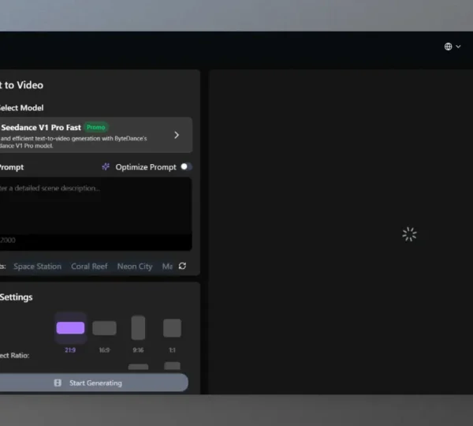Refresh the prompt suggestions list
Viewport: 473px width, 426px height.
183,267
